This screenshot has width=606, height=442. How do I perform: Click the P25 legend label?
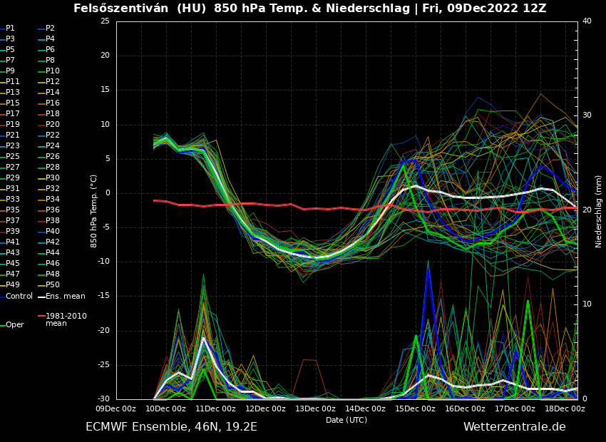13,157
